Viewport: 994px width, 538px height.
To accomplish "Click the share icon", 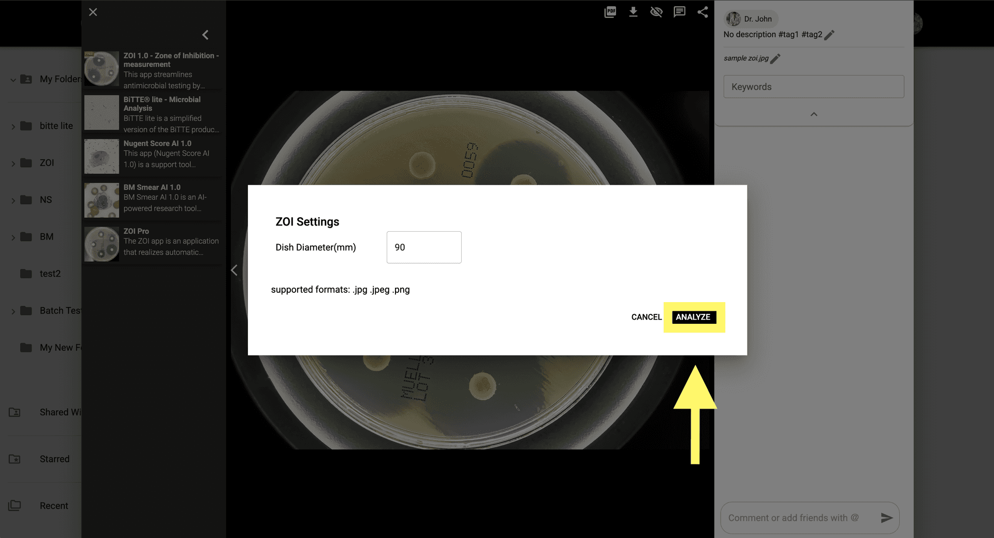I will [703, 12].
